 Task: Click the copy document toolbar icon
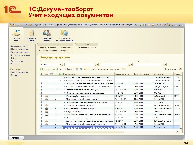[53, 69]
